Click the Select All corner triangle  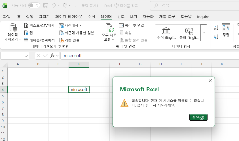tap(5, 65)
